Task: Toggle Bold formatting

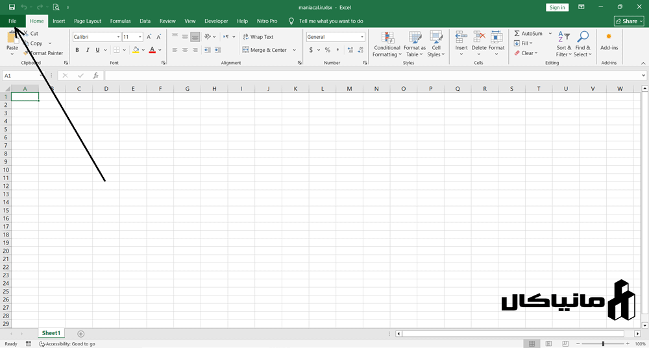Action: (77, 50)
